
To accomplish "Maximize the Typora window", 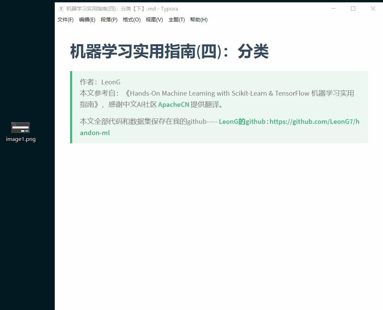I will click(353, 9).
